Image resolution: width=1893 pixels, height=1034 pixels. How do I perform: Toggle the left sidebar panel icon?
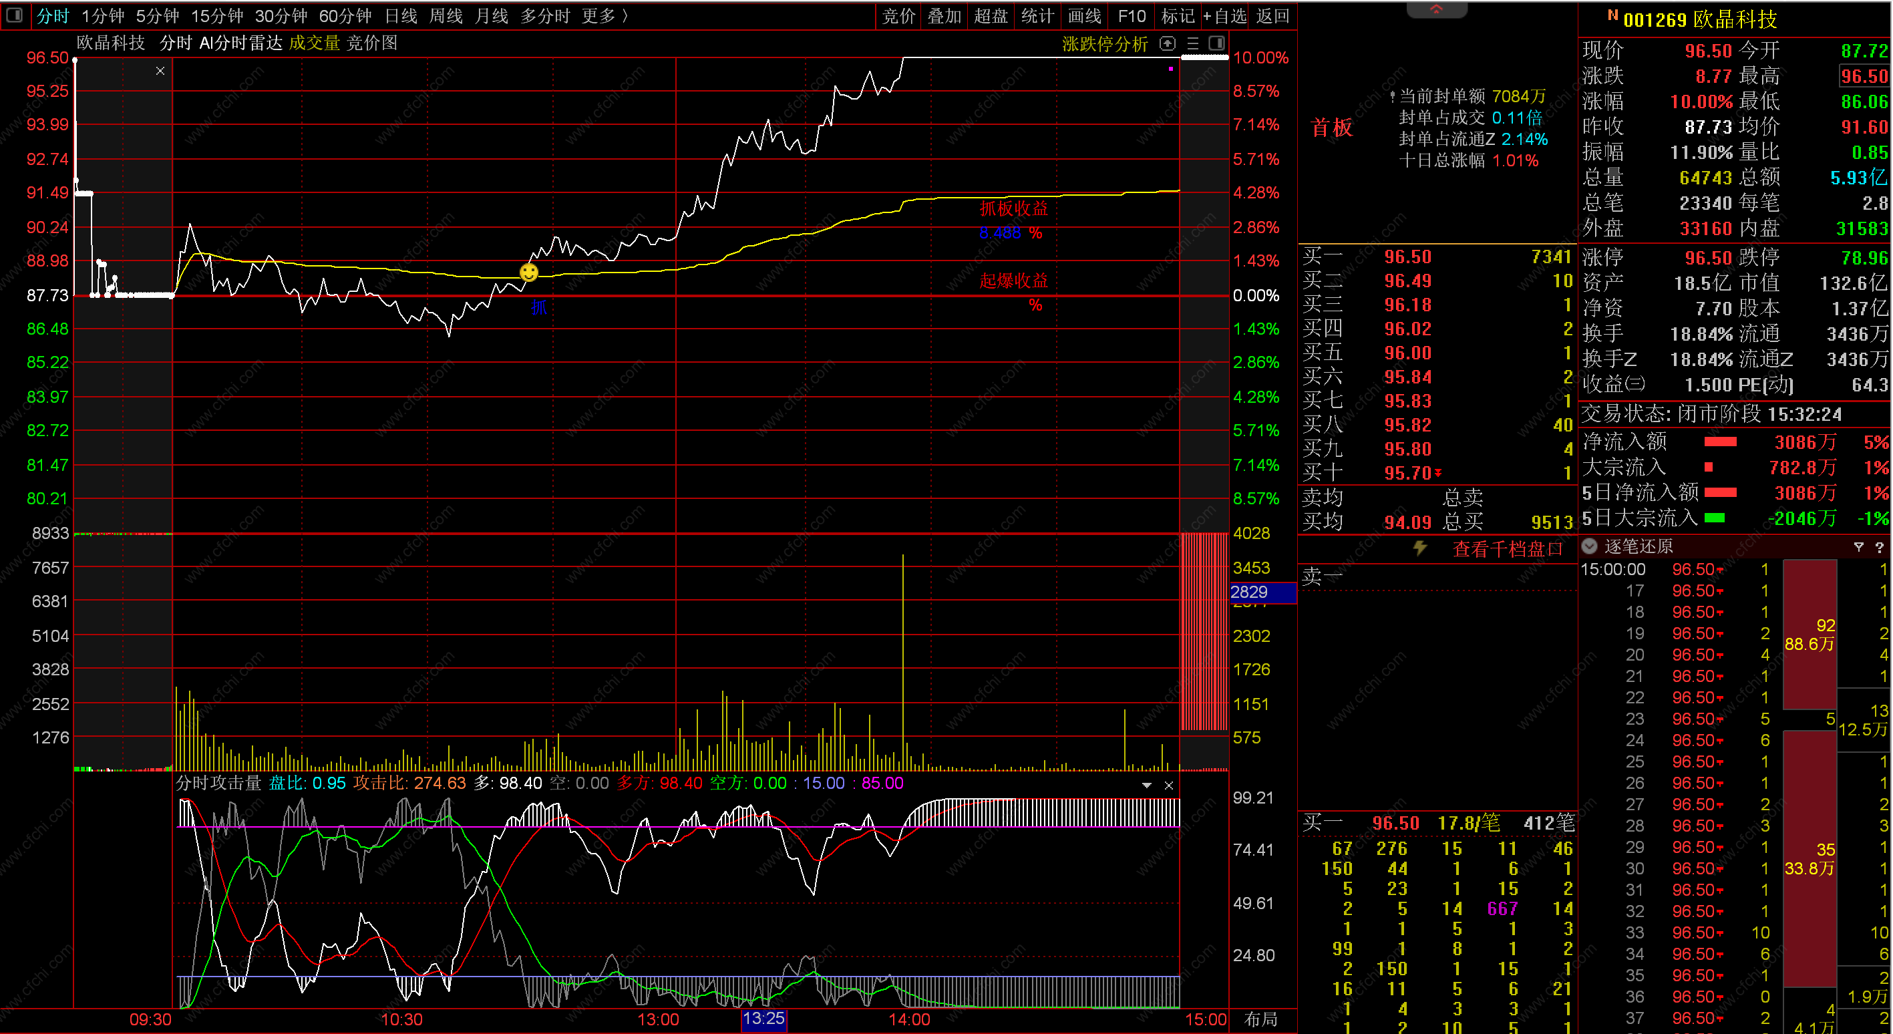click(x=14, y=15)
